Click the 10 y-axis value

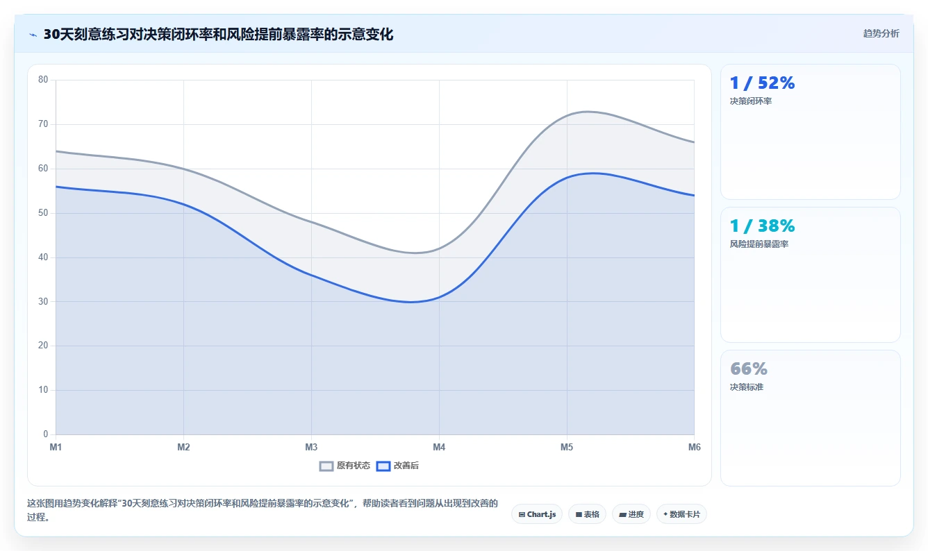[43, 390]
